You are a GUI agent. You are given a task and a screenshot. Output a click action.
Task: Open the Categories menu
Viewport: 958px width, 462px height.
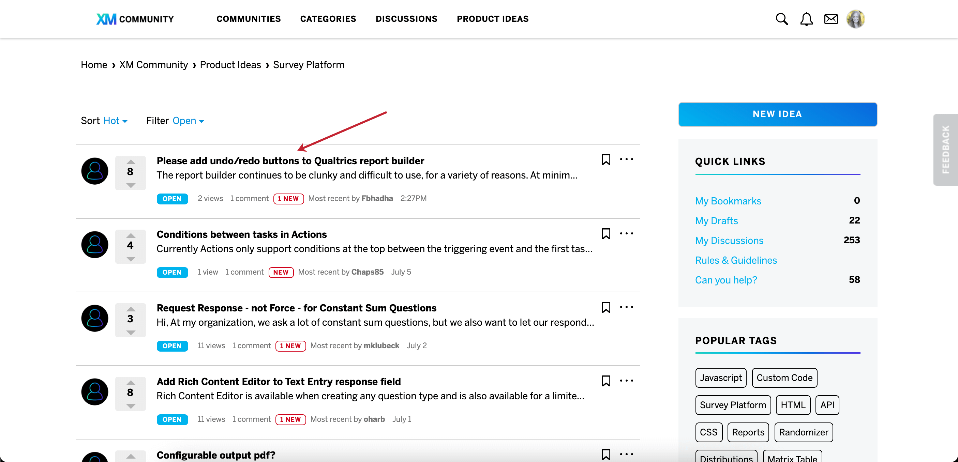[328, 19]
